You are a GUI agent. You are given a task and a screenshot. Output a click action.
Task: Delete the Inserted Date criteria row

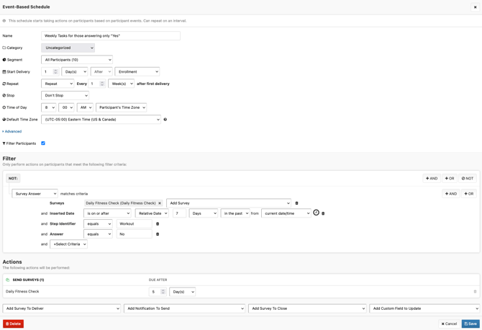tap(323, 213)
